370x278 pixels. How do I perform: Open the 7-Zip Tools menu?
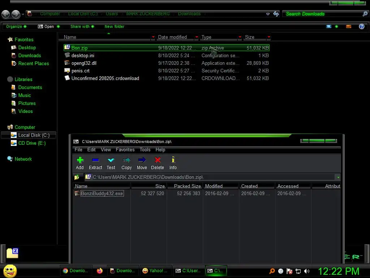145,149
